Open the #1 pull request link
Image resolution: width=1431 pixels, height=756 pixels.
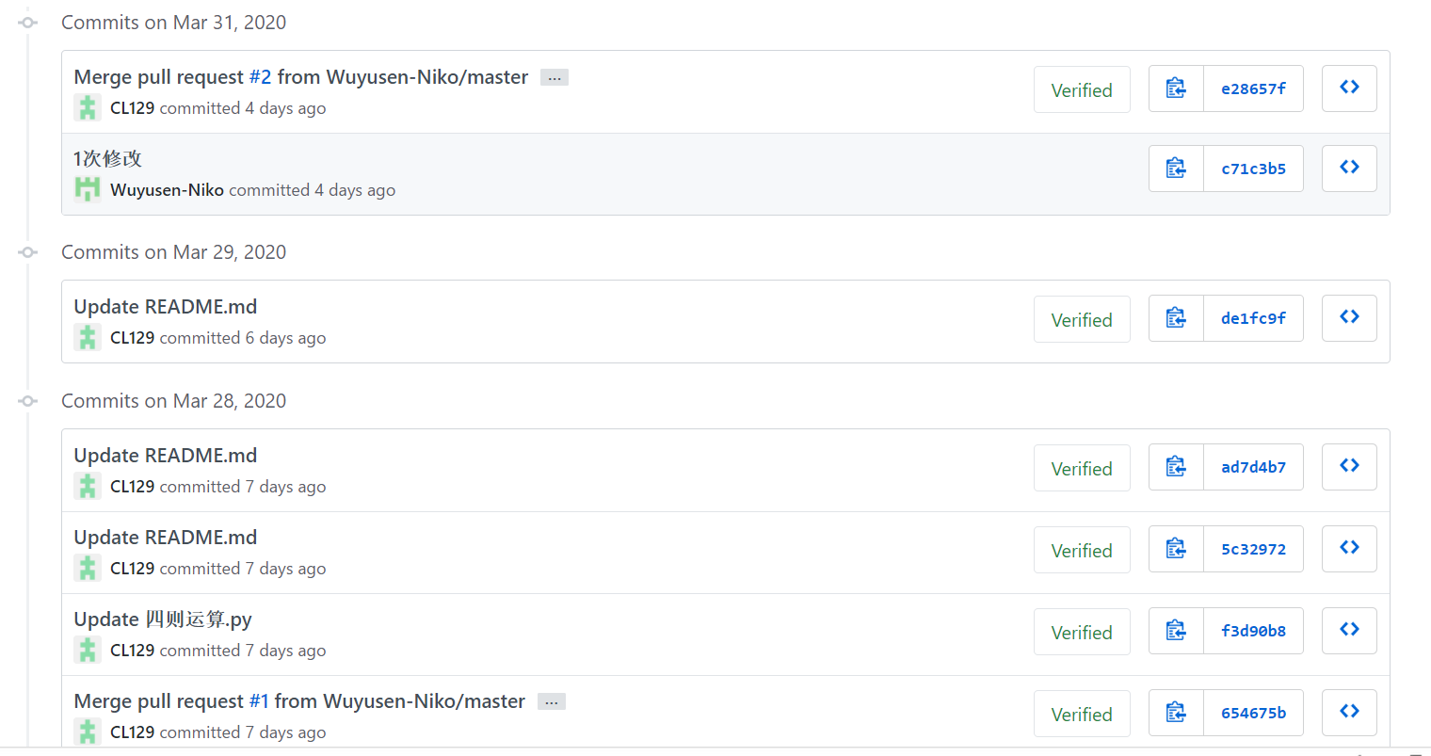click(259, 701)
